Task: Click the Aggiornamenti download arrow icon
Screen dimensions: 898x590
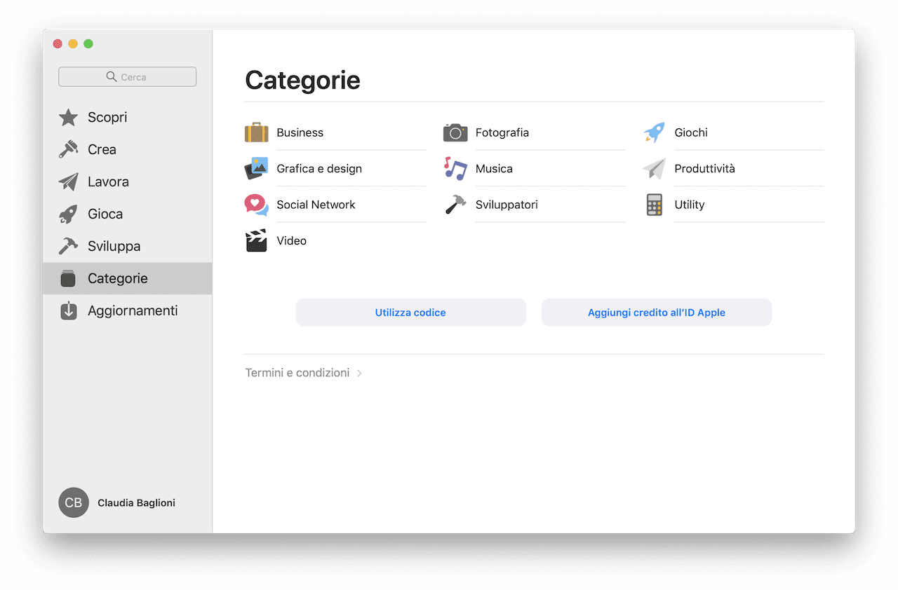Action: click(68, 310)
